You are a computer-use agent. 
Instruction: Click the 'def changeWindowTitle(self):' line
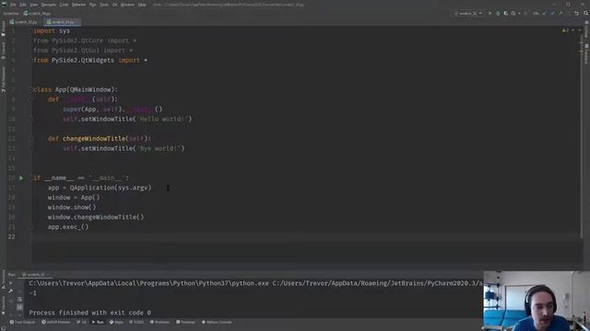[x=100, y=139]
